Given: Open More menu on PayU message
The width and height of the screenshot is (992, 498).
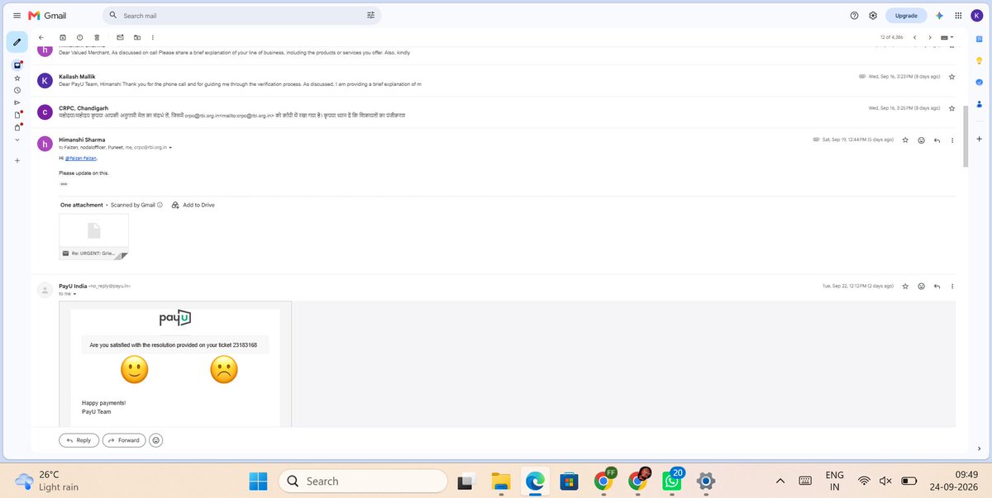Looking at the screenshot, I should [x=952, y=286].
